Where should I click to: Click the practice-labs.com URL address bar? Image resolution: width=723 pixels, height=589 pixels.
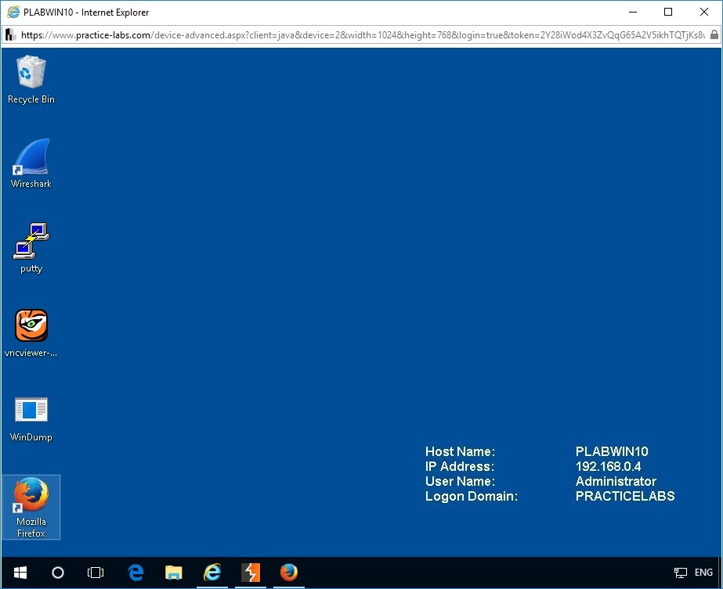(360, 35)
